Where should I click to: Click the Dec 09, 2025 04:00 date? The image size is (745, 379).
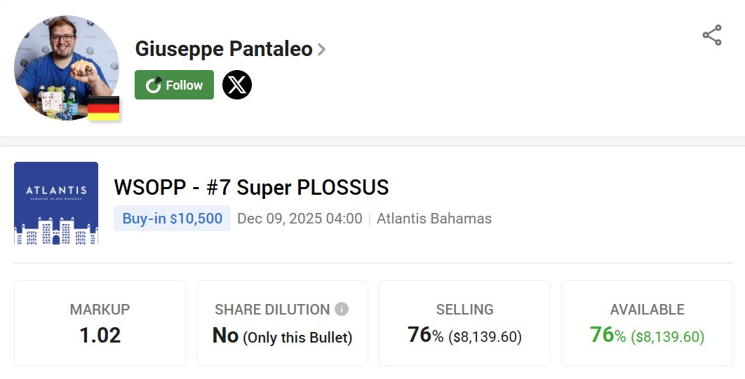[300, 219]
